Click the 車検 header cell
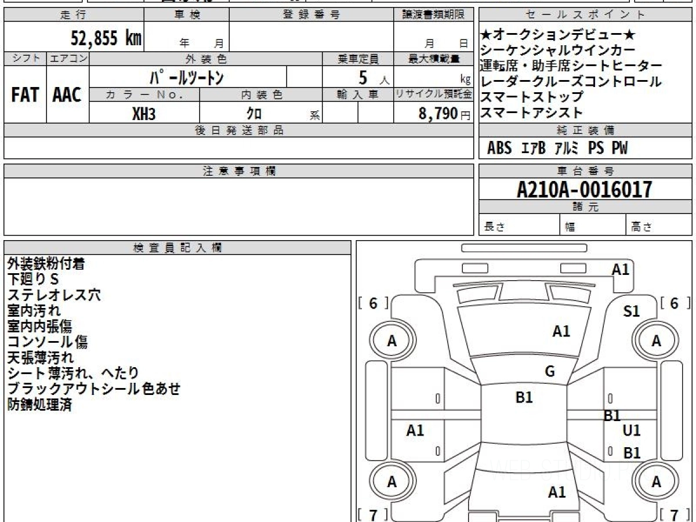This screenshot has width=696, height=522. pos(187,15)
